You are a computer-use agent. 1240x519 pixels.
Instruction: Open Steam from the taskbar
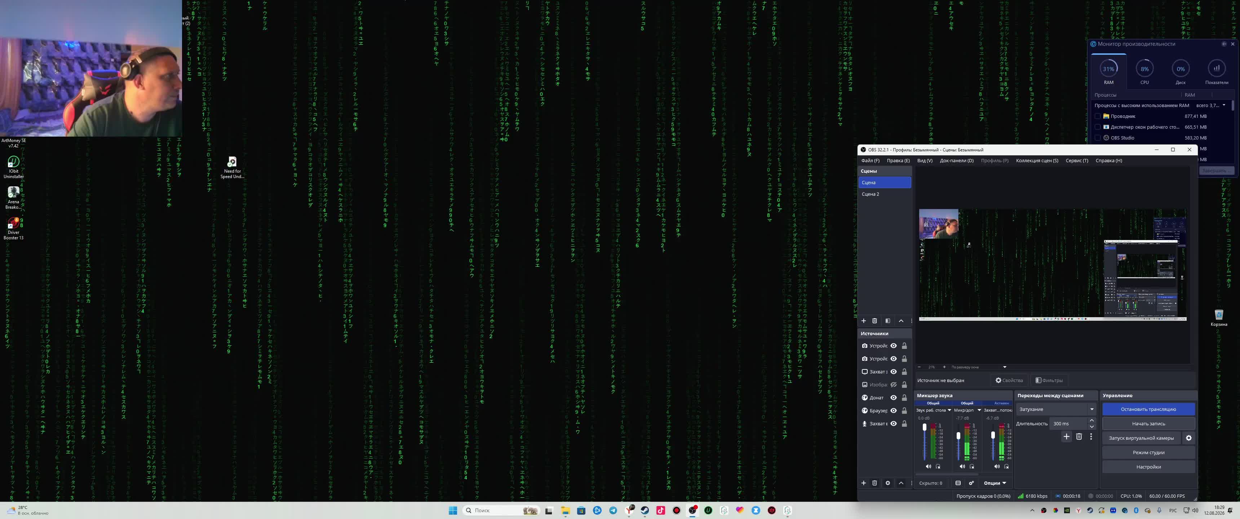[645, 510]
